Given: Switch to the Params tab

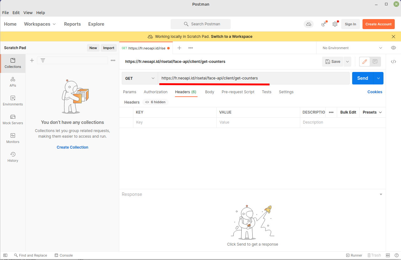Looking at the screenshot, I should (130, 92).
